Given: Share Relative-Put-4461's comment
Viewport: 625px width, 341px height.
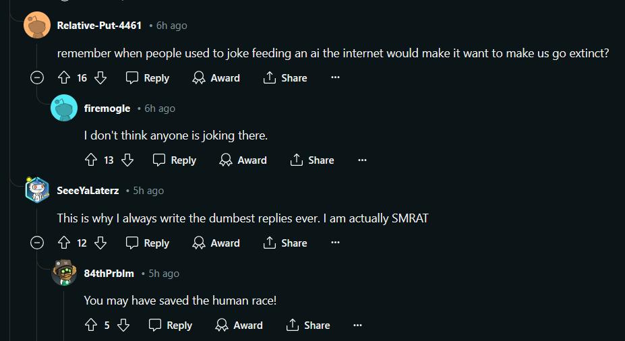Looking at the screenshot, I should (285, 77).
